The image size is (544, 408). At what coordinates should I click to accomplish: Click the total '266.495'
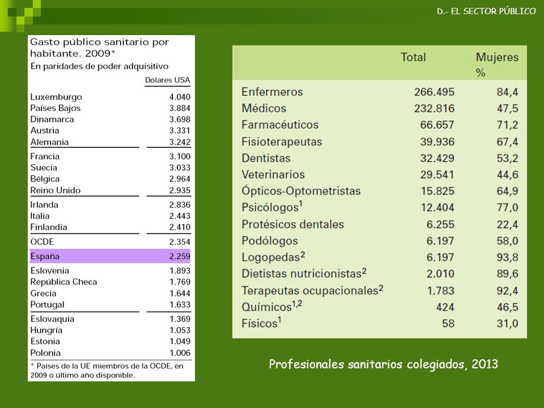pos(434,92)
